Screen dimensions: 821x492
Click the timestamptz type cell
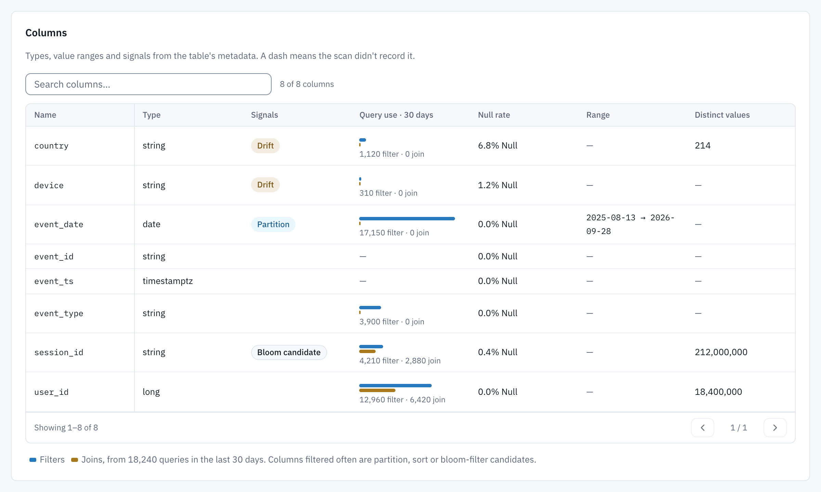(x=168, y=281)
